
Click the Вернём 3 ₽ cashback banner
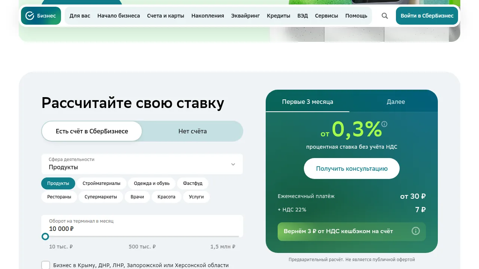point(352,231)
